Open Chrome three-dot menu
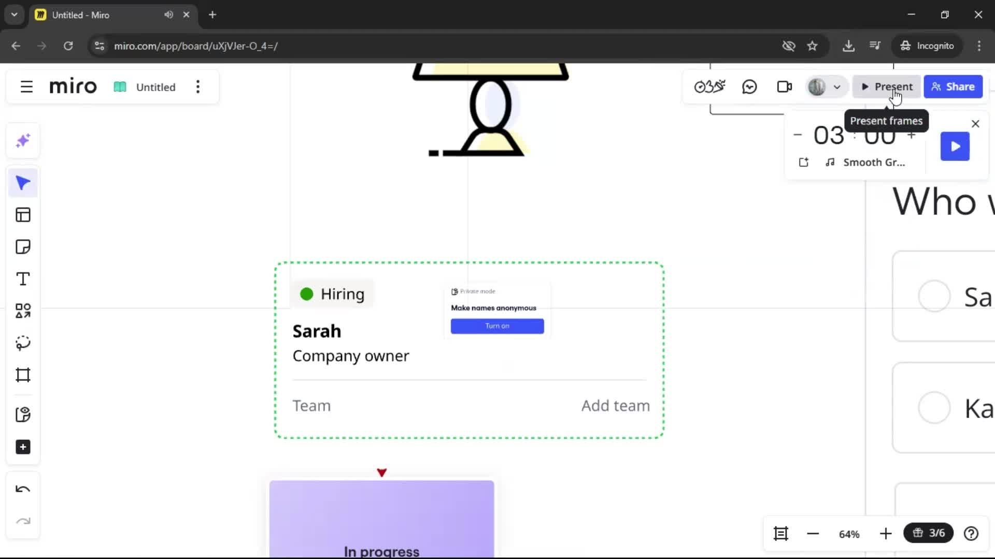This screenshot has width=995, height=559. 979,46
